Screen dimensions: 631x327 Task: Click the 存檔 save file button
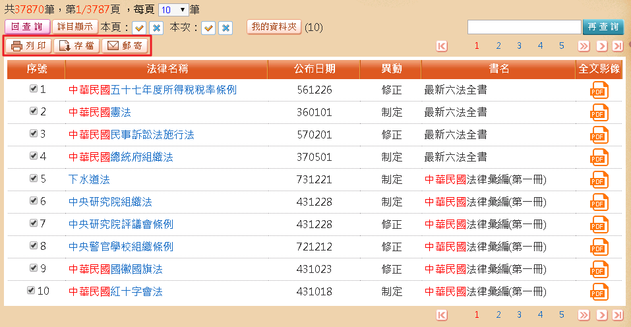(76, 46)
